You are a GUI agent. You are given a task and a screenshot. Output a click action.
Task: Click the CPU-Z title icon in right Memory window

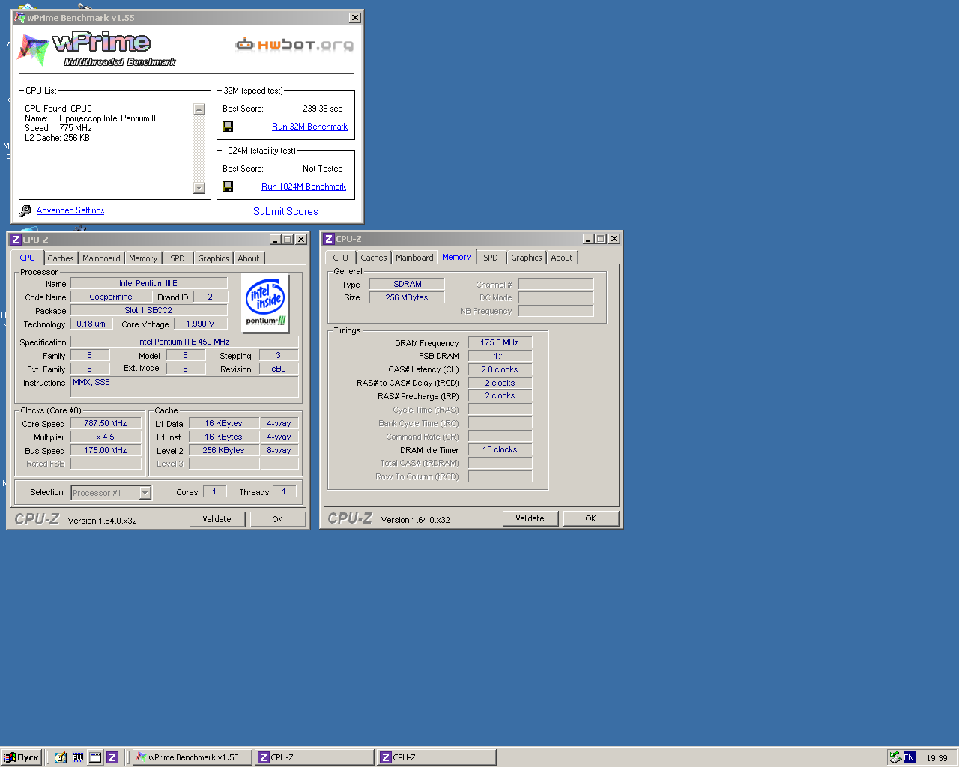coord(328,239)
